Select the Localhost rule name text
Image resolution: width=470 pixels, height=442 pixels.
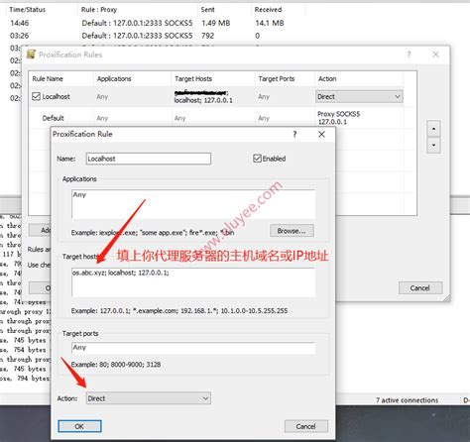56,97
